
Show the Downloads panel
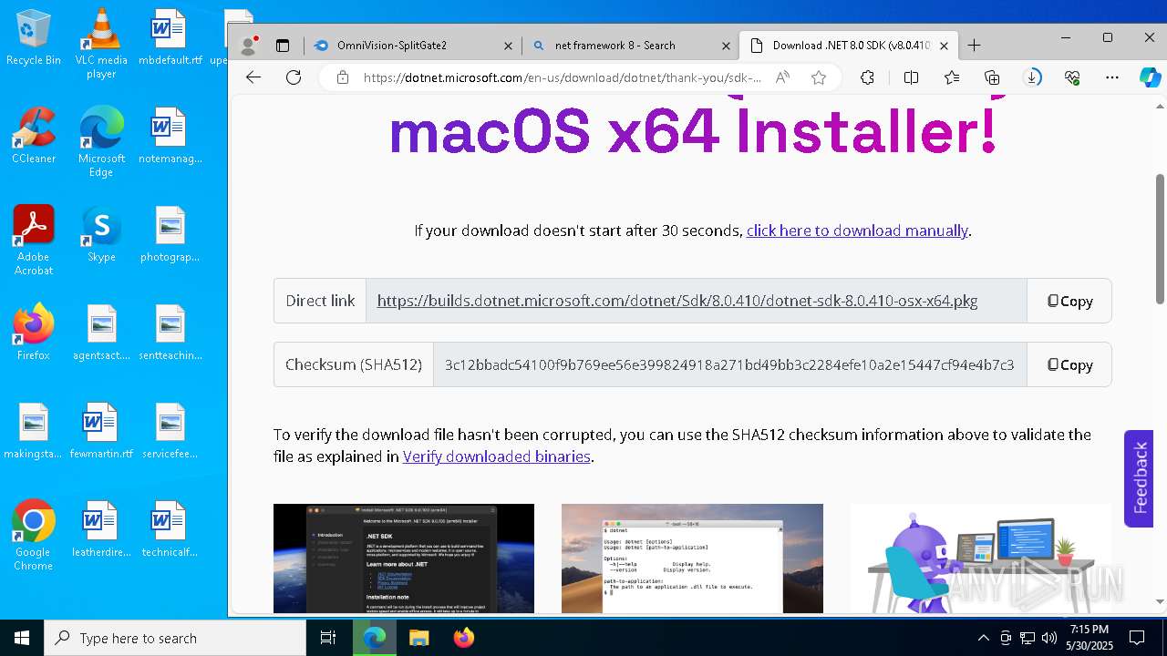(1032, 77)
